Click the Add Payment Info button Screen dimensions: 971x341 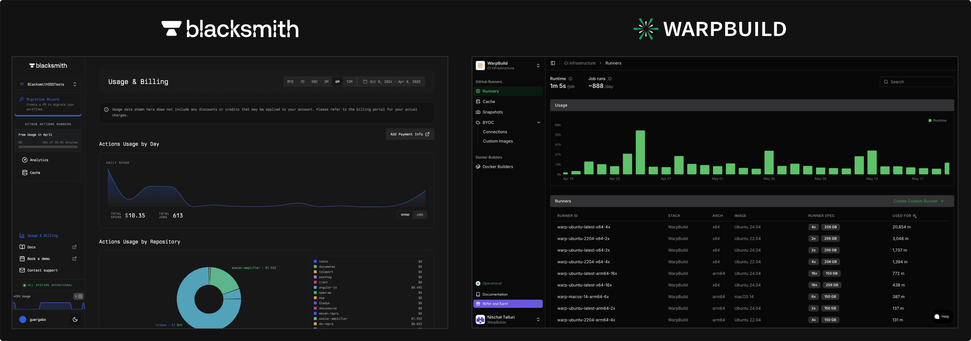click(x=410, y=134)
